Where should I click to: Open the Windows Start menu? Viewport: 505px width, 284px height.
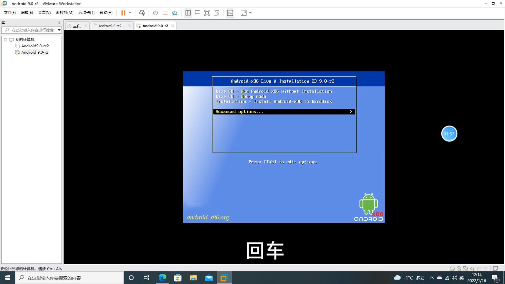tap(8, 278)
